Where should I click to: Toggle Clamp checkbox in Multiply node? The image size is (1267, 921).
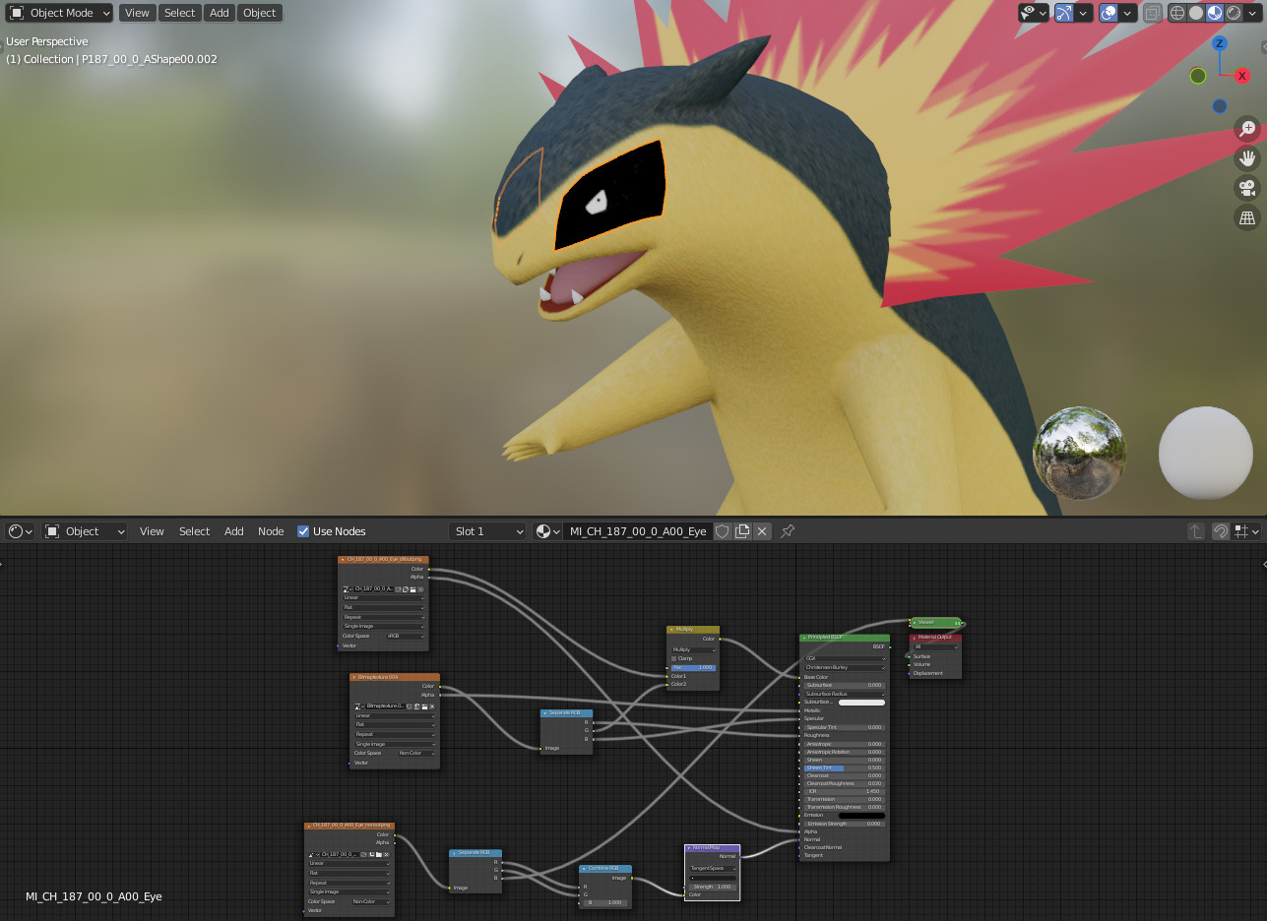pos(675,658)
